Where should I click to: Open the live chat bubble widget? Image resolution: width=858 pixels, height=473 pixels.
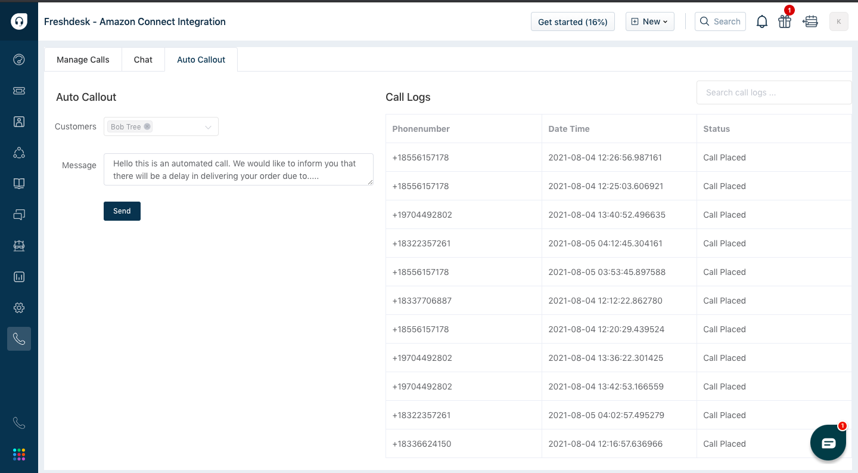coord(828,442)
